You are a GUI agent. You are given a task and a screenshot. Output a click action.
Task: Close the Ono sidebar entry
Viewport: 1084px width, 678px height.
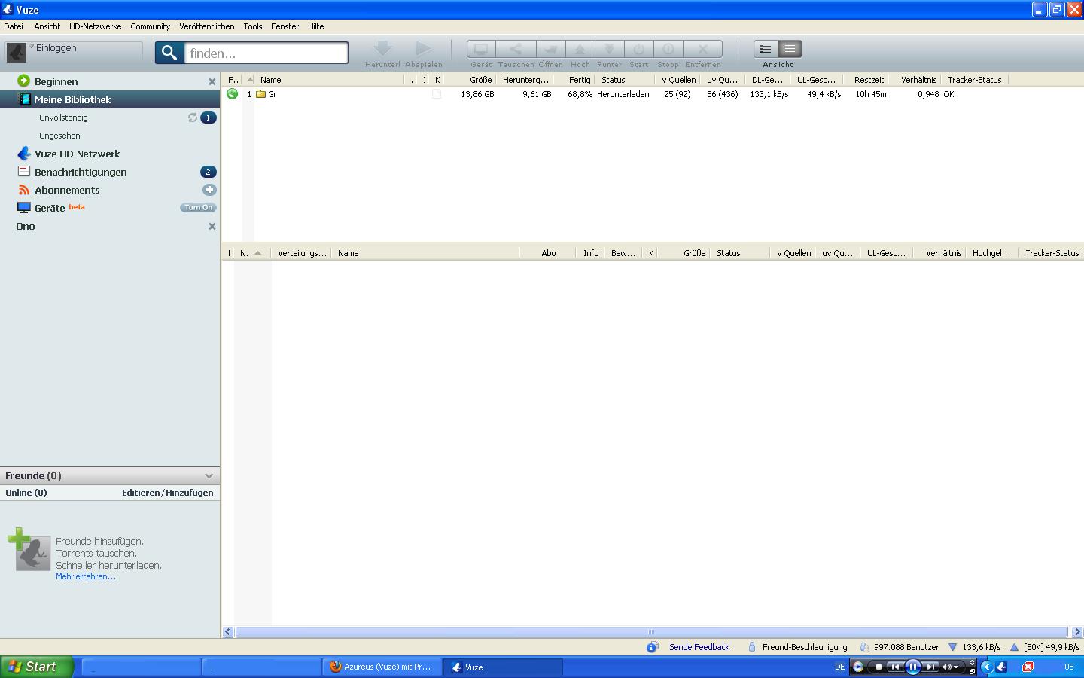coord(212,226)
